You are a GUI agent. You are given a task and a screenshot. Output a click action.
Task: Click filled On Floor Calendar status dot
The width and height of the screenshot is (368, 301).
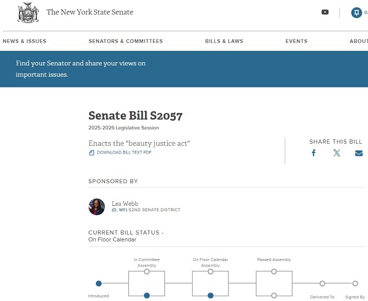coord(211,295)
